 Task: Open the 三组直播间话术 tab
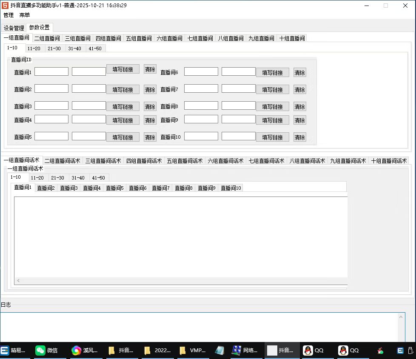[103, 161]
